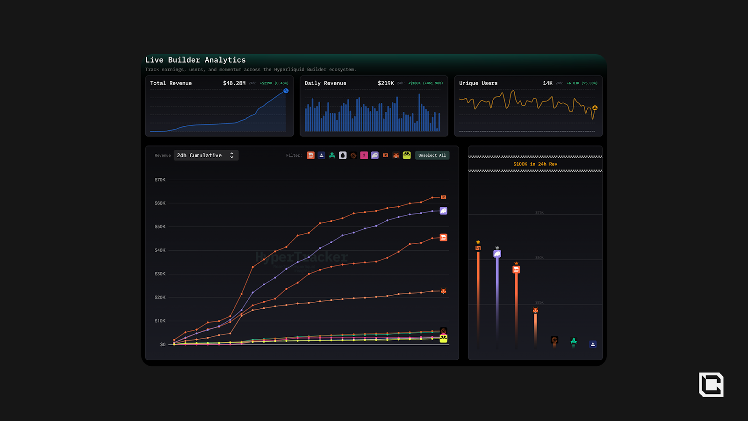Open the Total Revenue card
Screen dimensions: 748x421
[x=219, y=106]
